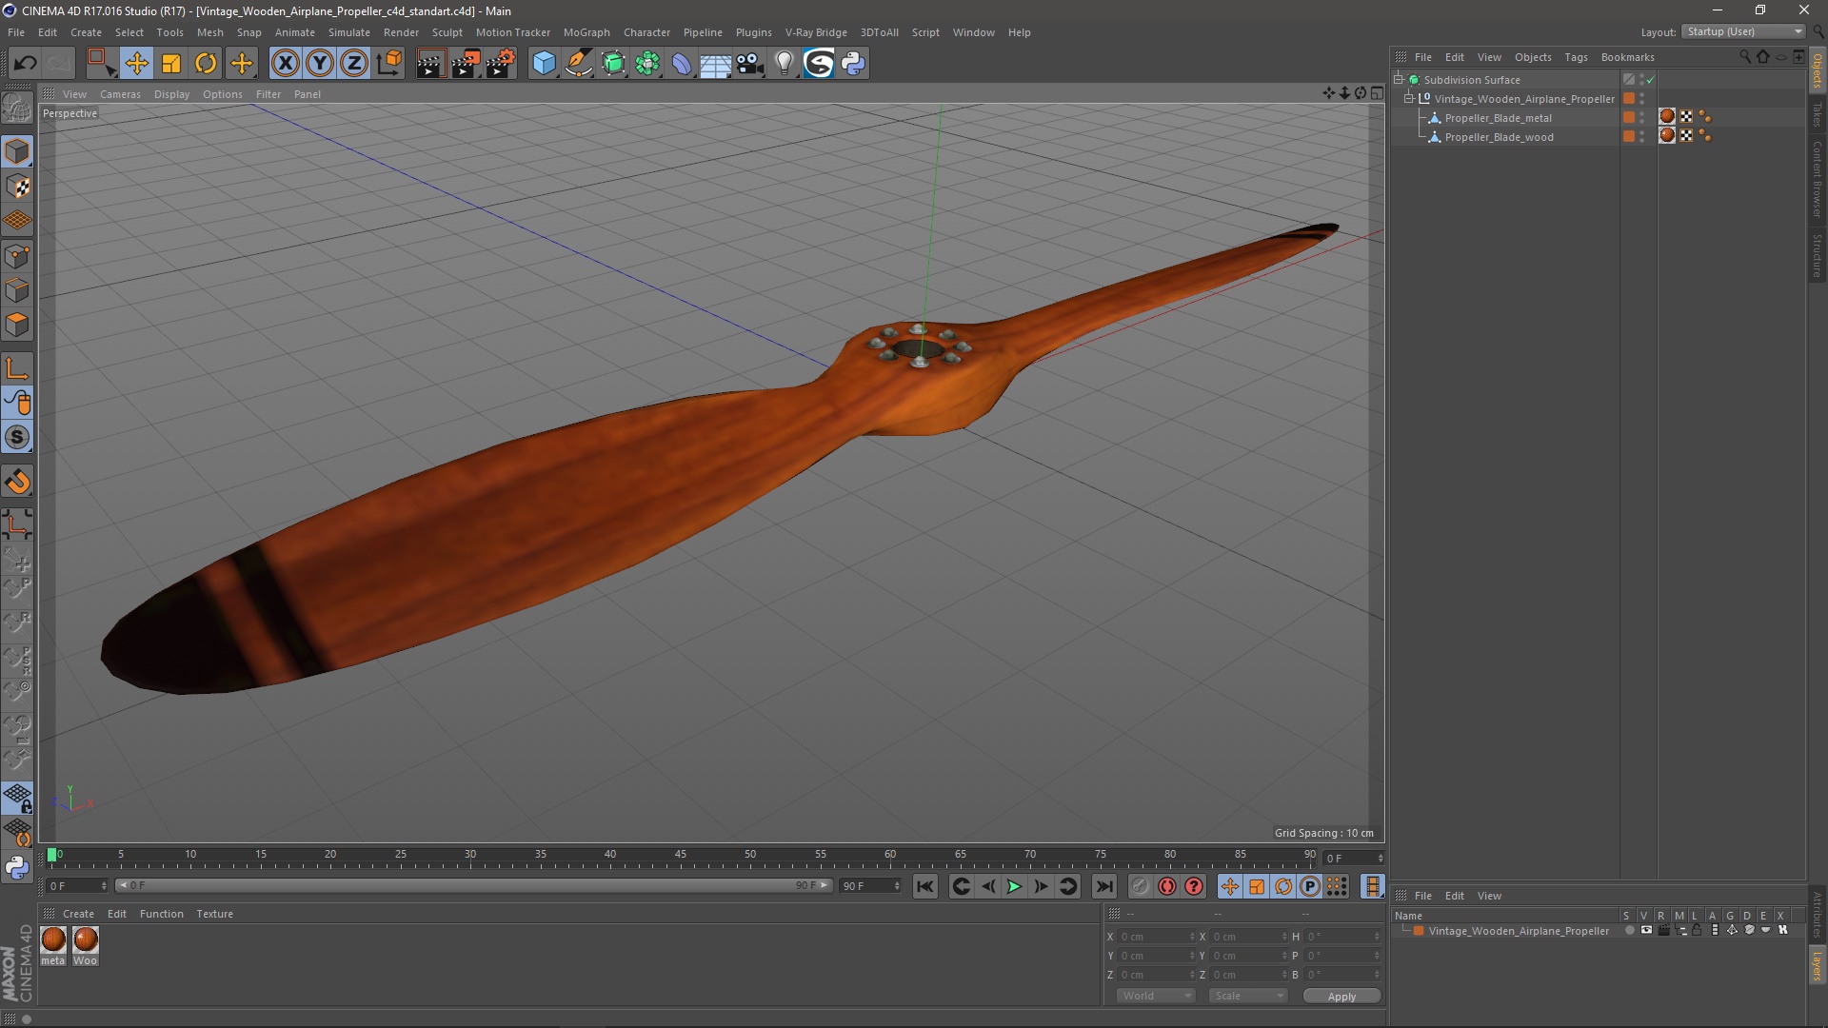1828x1028 pixels.
Task: Toggle Y axis lock
Action: pyautogui.click(x=320, y=64)
